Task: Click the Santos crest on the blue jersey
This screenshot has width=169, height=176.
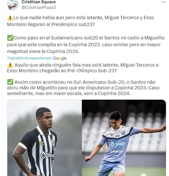Action: (123, 133)
